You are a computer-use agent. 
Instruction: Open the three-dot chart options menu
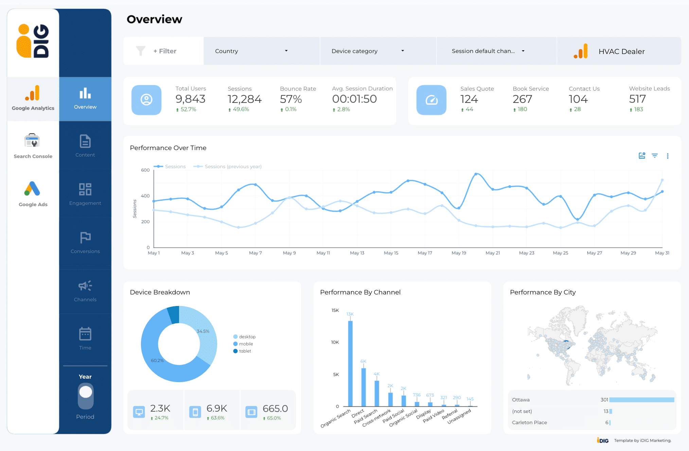pos(668,156)
